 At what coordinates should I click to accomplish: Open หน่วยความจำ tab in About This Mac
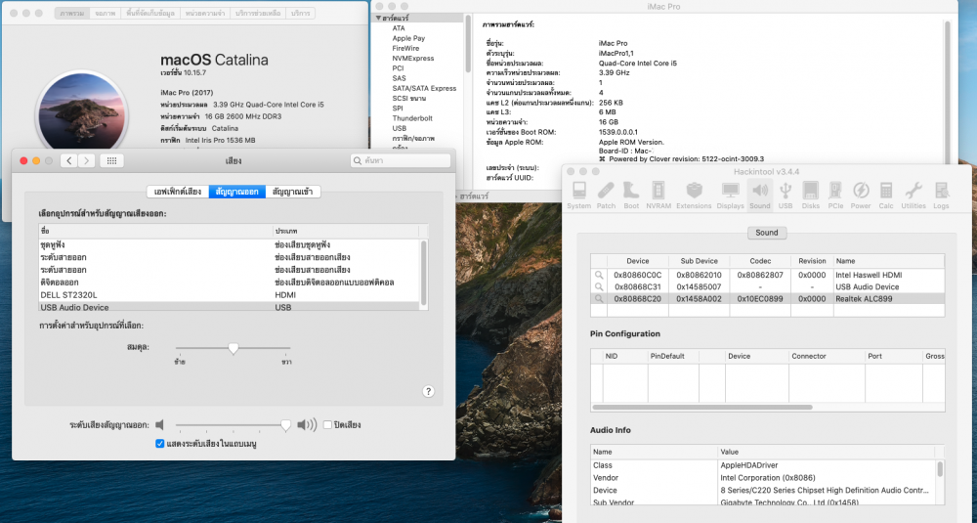tap(205, 13)
